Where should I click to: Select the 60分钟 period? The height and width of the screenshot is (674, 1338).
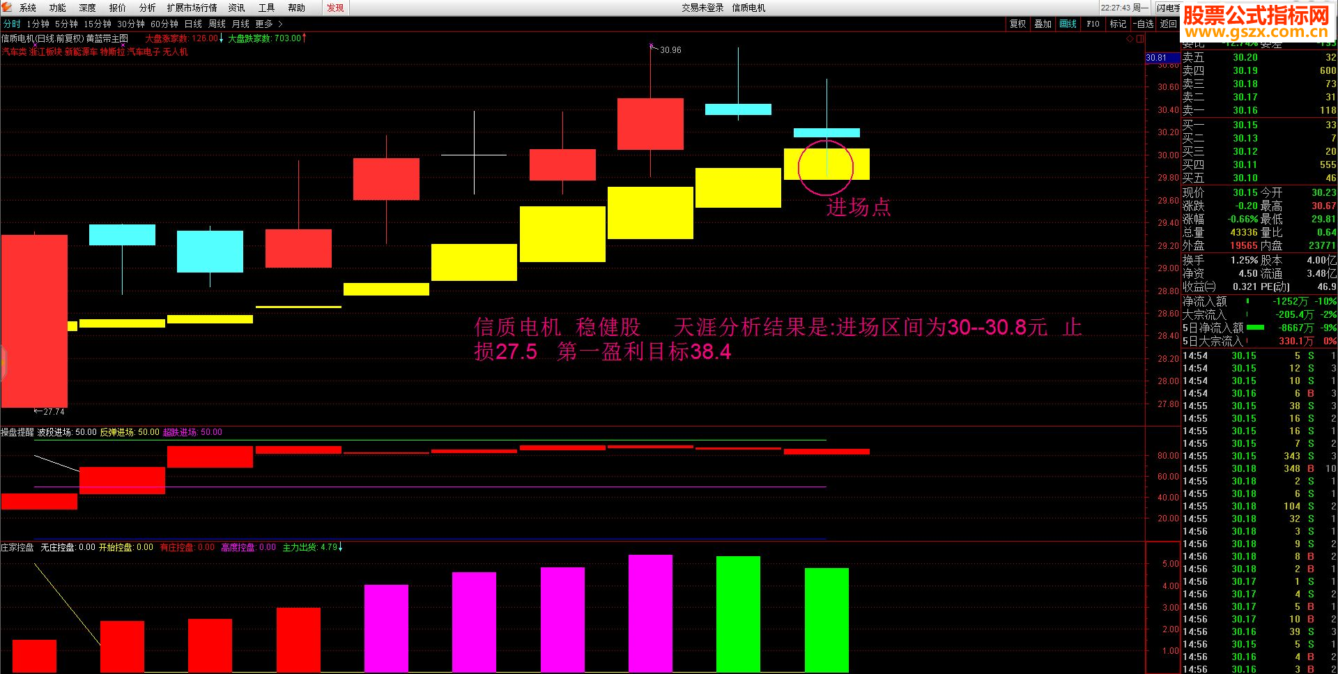pos(164,24)
